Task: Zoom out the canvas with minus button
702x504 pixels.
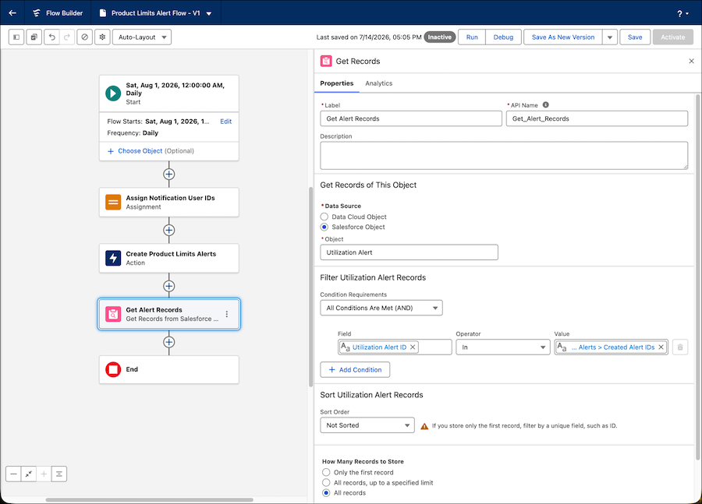Action: (13, 474)
